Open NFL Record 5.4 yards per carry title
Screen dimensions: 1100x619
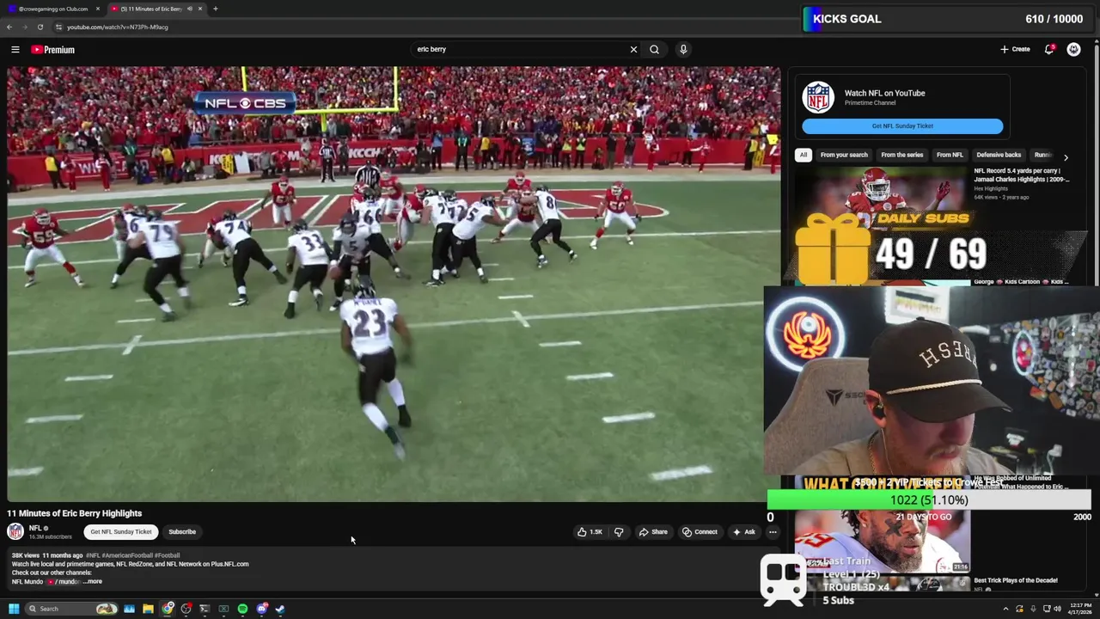tap(1021, 175)
